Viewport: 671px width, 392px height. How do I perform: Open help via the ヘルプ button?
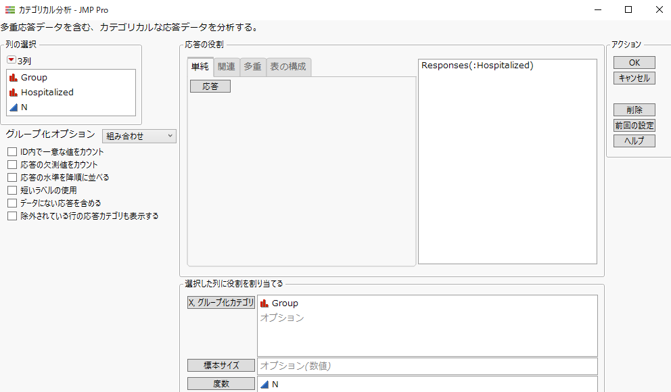point(634,141)
